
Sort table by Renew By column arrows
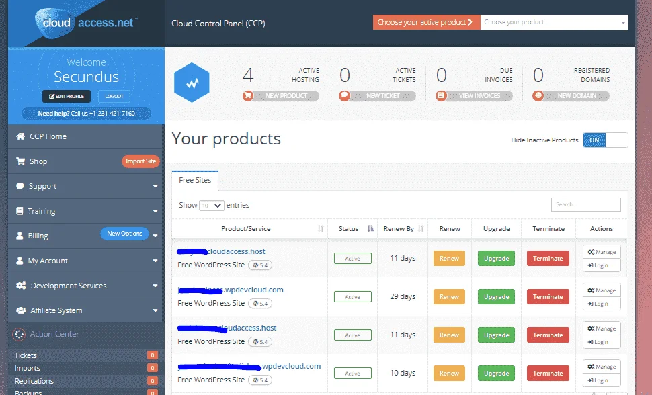tap(421, 228)
